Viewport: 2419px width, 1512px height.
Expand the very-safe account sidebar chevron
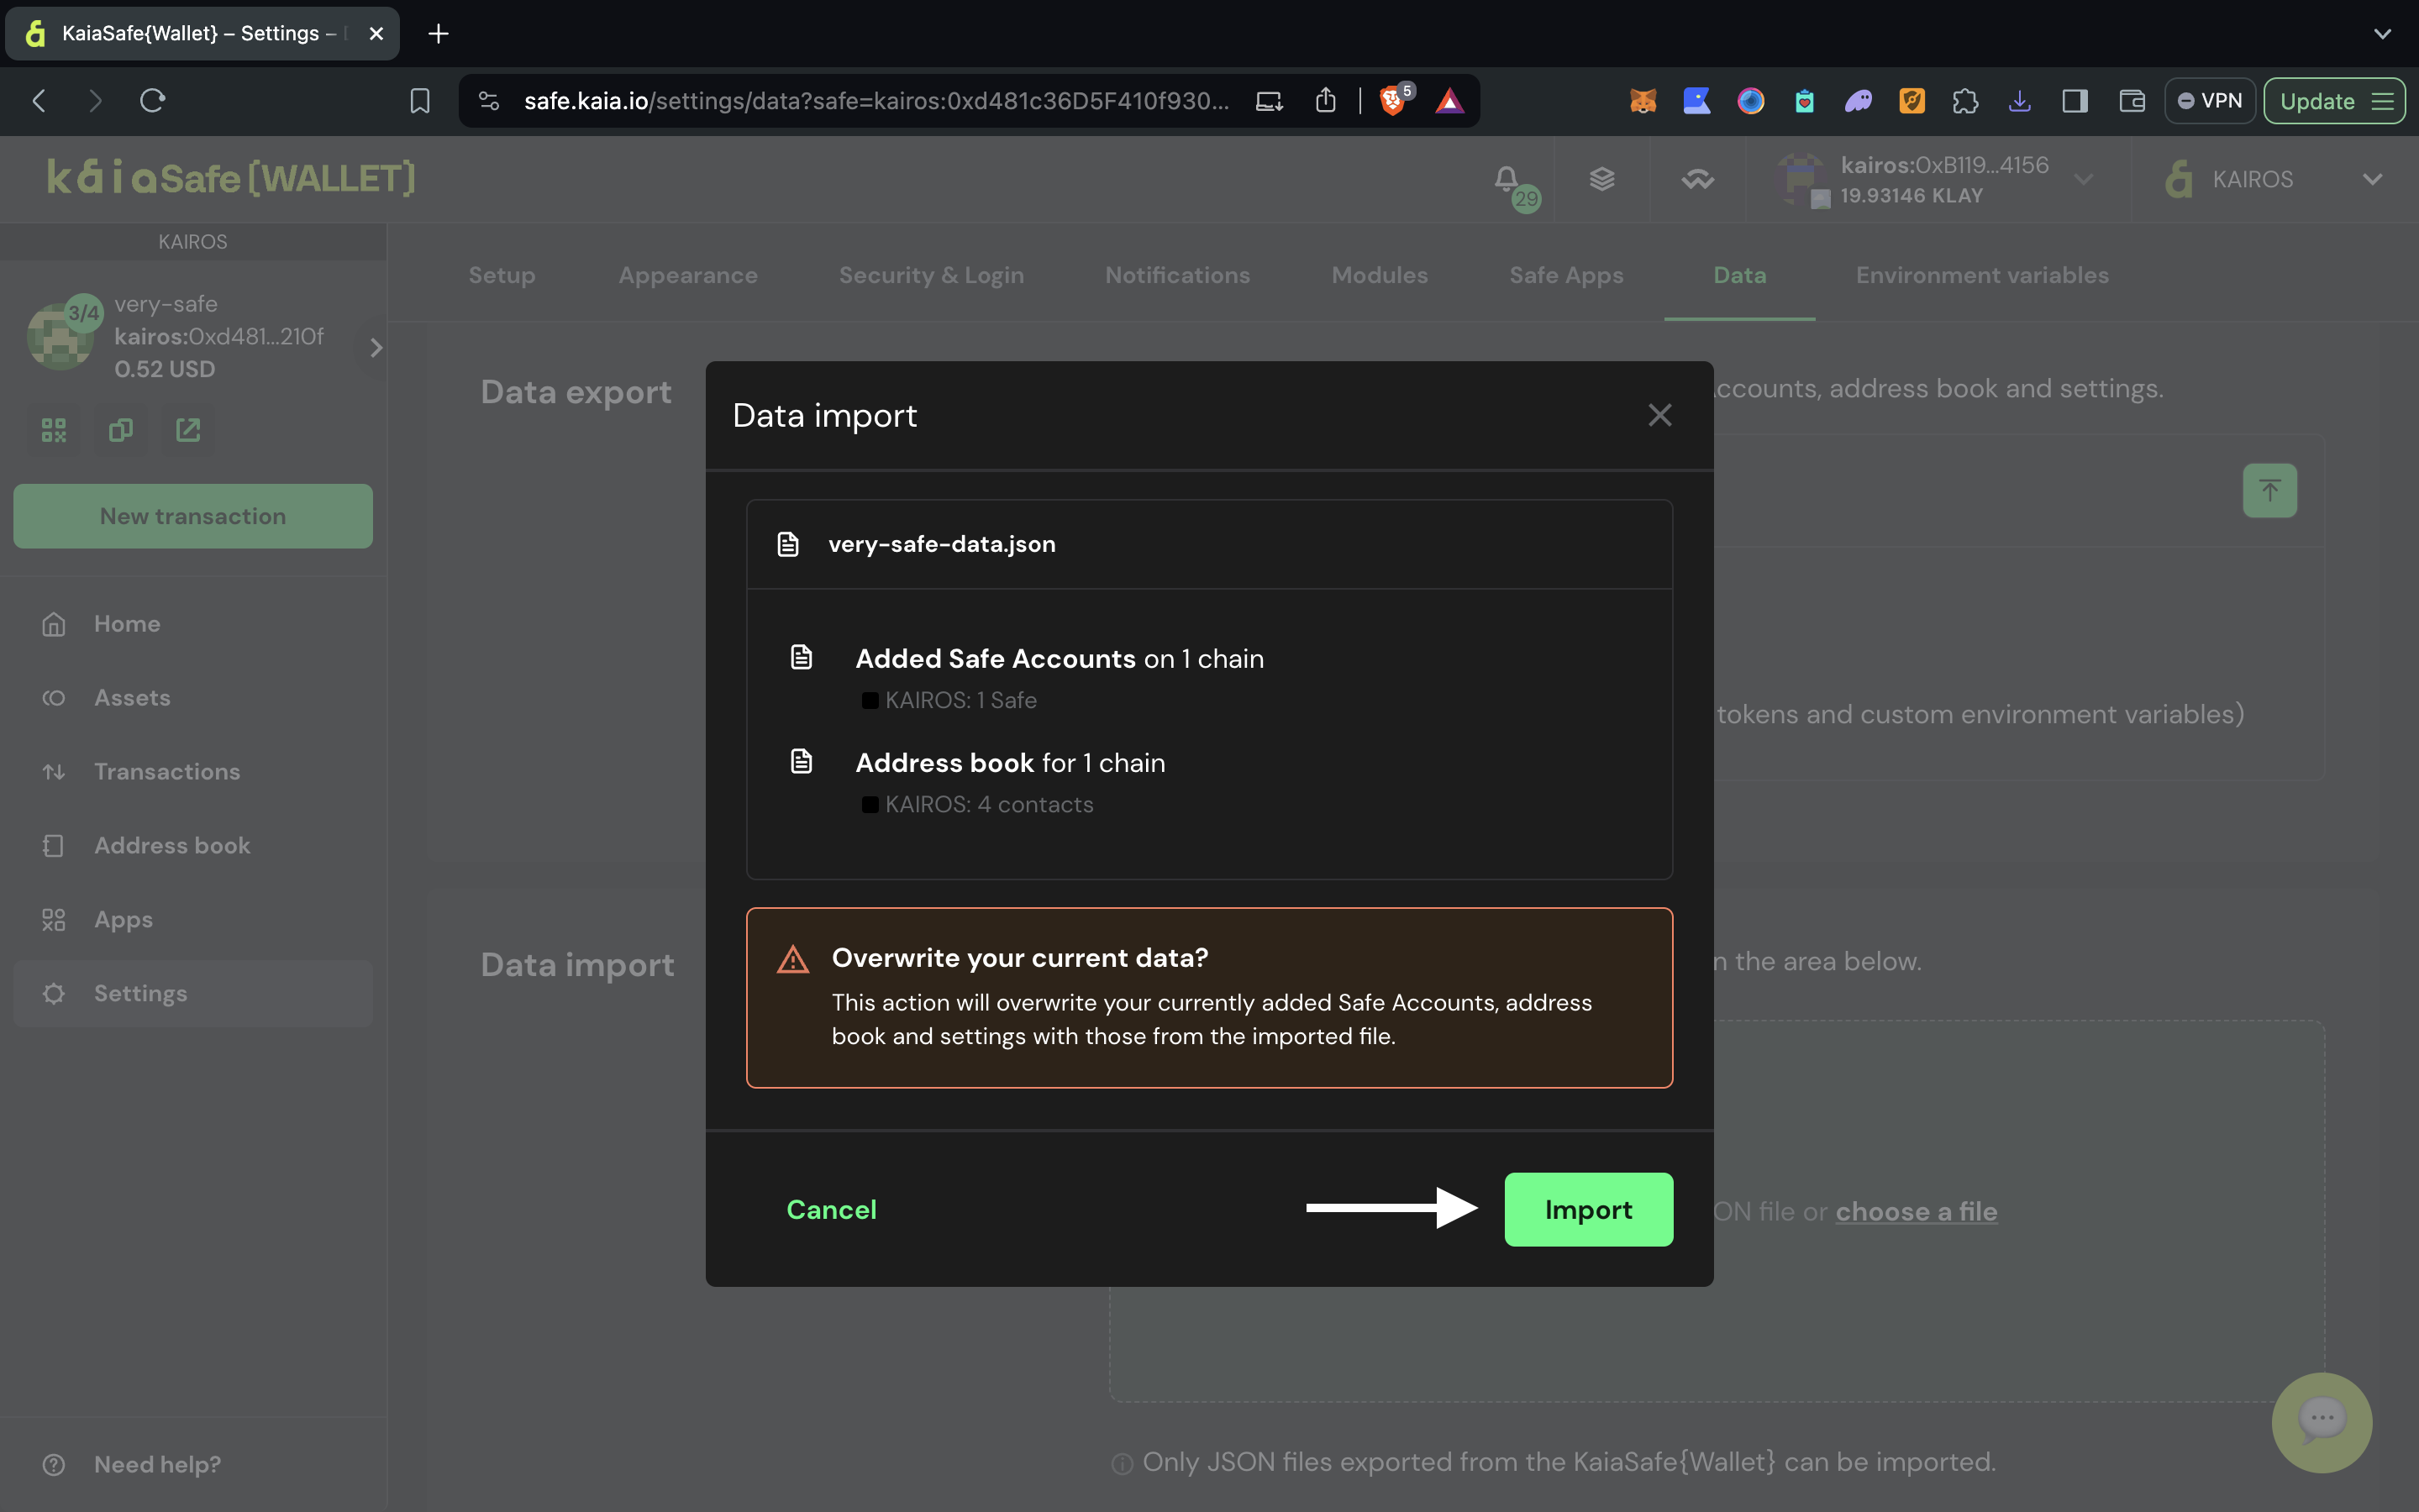[x=376, y=347]
